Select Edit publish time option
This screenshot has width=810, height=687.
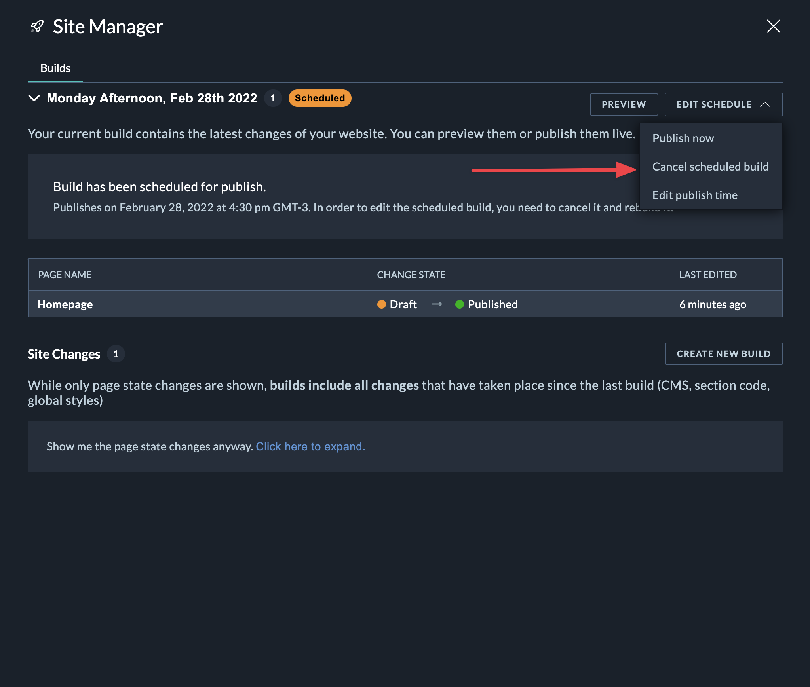(x=694, y=195)
